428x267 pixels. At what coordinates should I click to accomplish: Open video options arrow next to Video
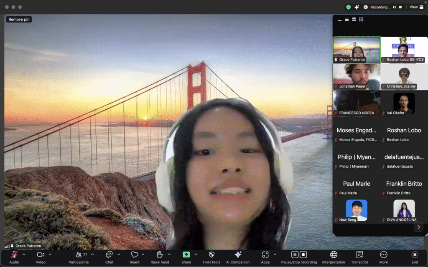50,254
